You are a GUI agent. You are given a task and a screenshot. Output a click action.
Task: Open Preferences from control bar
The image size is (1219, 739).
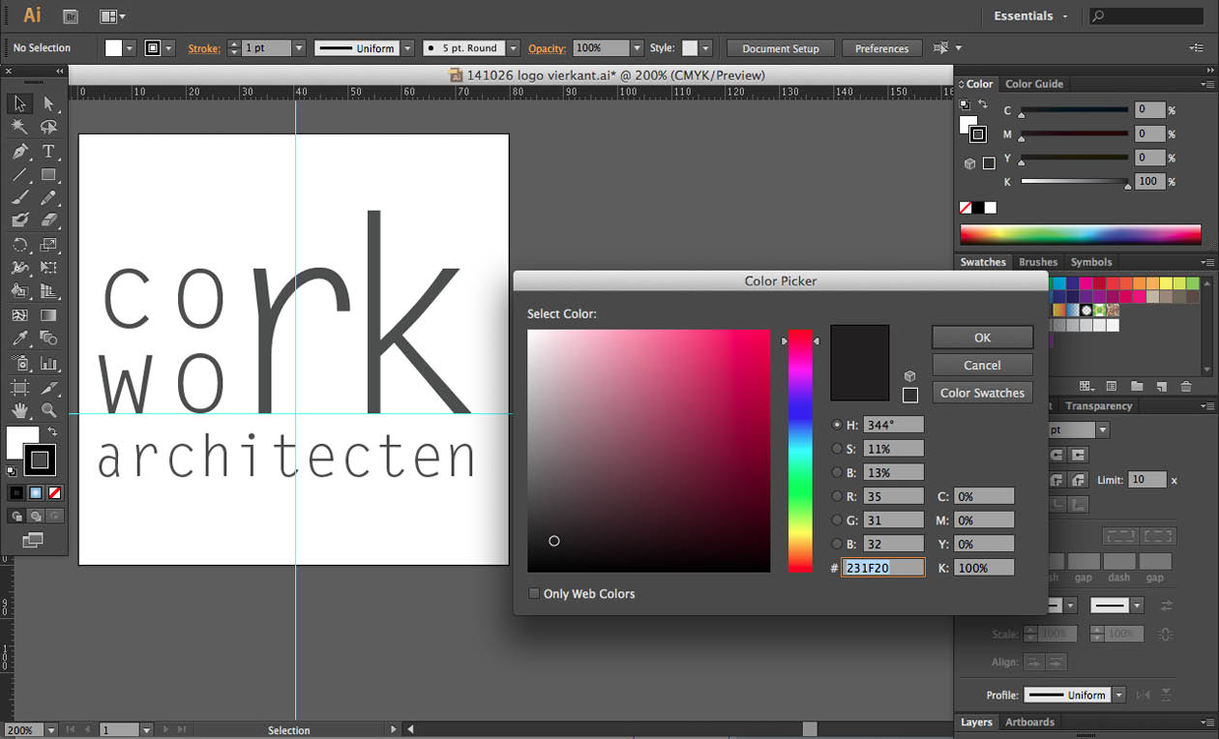(x=882, y=48)
